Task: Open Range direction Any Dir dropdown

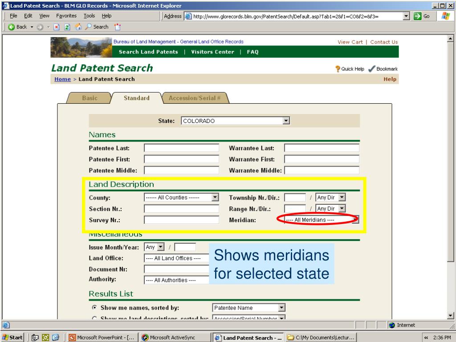Action: click(x=330, y=208)
